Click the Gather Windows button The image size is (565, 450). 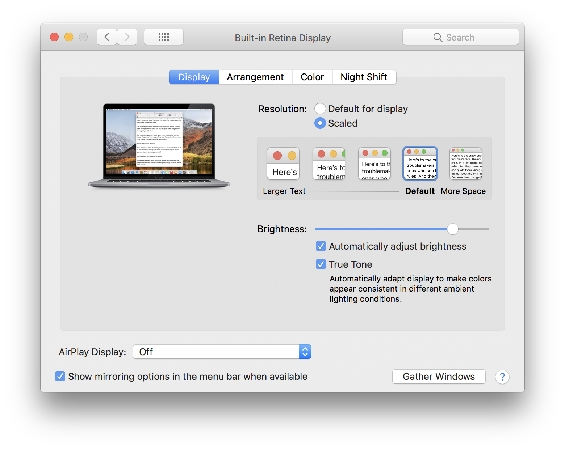[439, 377]
